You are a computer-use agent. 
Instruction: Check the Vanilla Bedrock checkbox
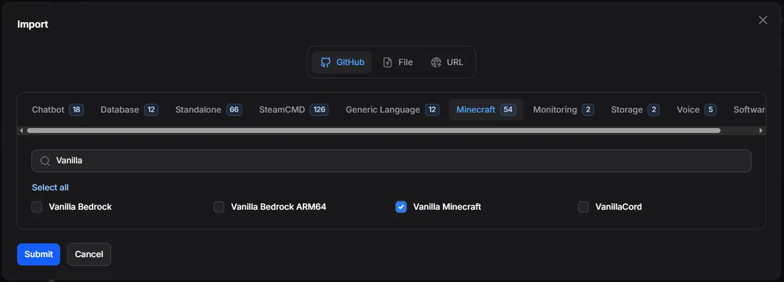tap(37, 207)
